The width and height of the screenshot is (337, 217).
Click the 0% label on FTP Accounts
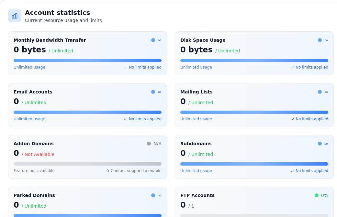pos(324,195)
